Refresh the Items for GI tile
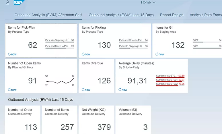Image resolution: width=222 pixels, height=134 pixels. [x=160, y=54]
